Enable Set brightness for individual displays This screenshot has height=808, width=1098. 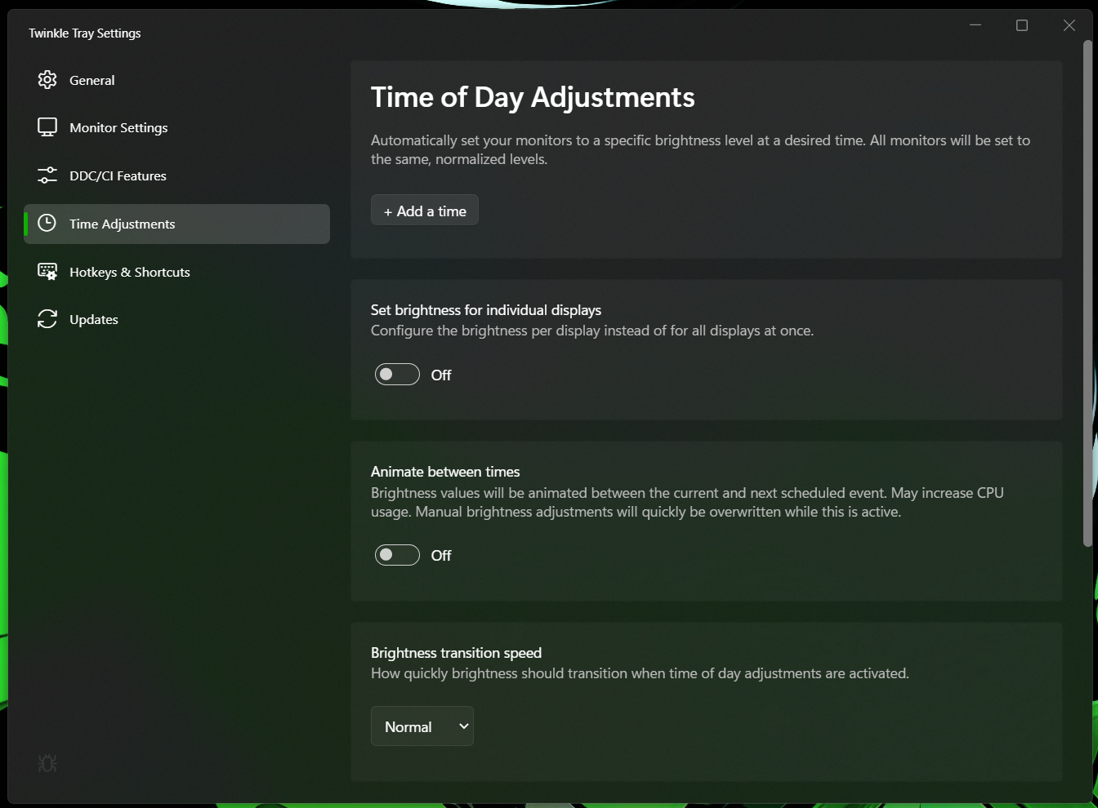[x=397, y=375]
